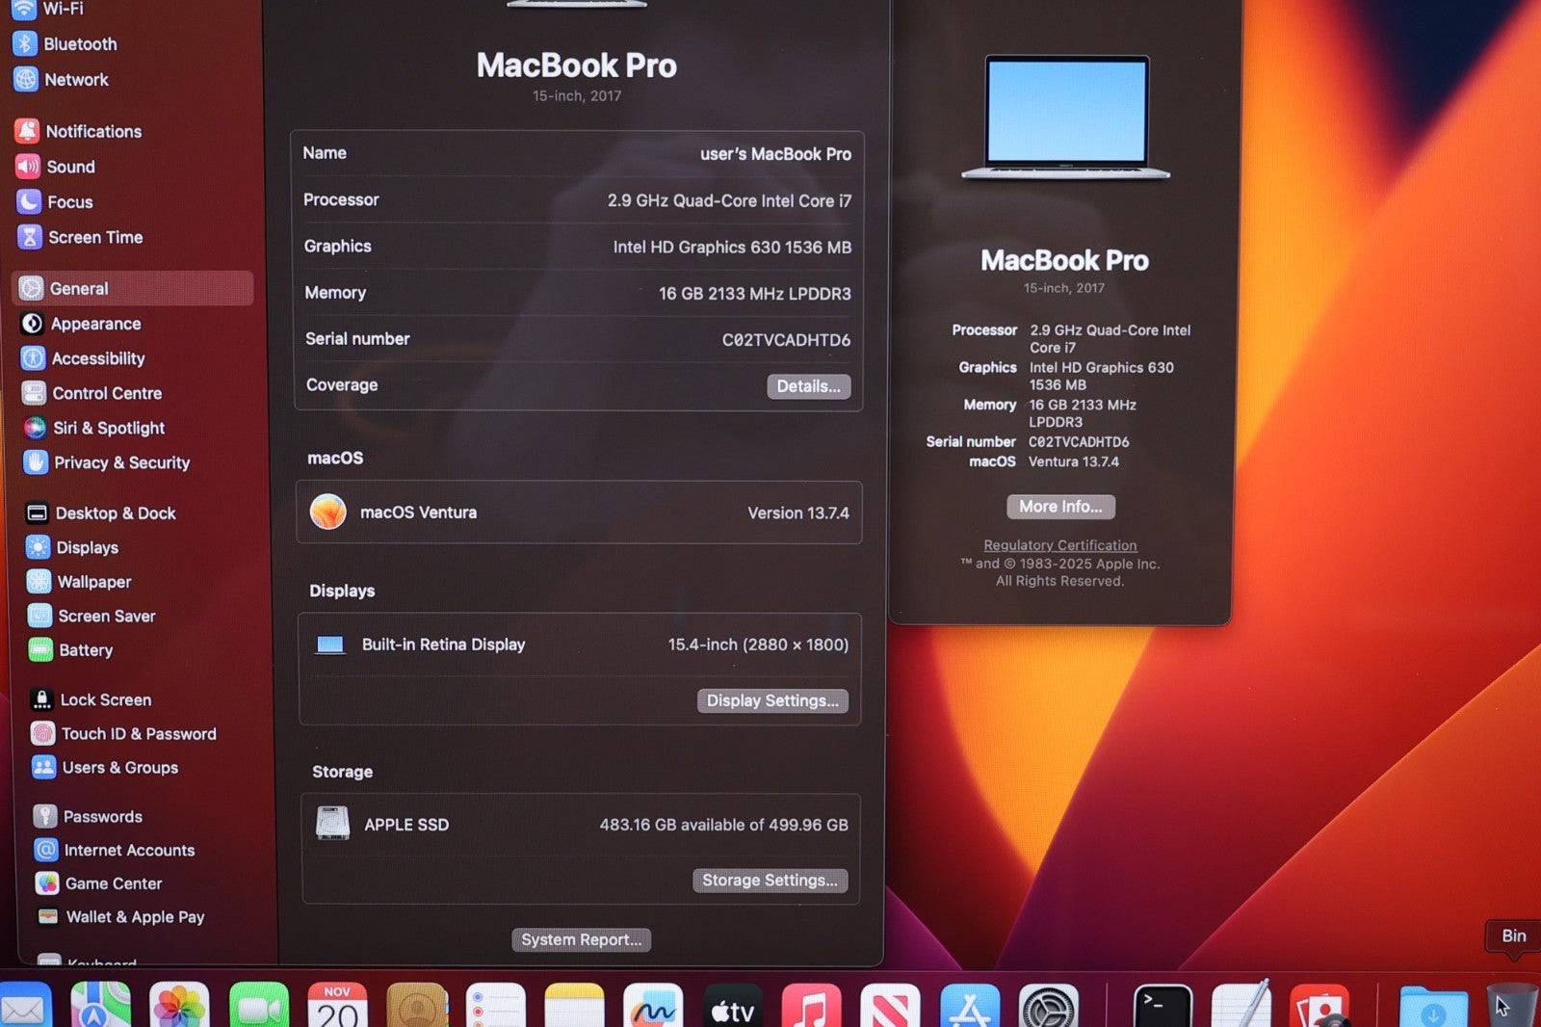This screenshot has height=1027, width=1541.
Task: Open Desktop & Dock settings
Action: point(115,513)
